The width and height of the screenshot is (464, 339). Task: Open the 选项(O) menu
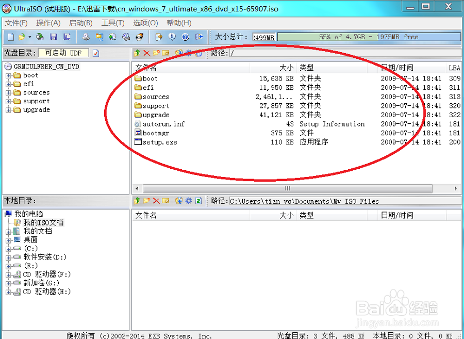[145, 23]
